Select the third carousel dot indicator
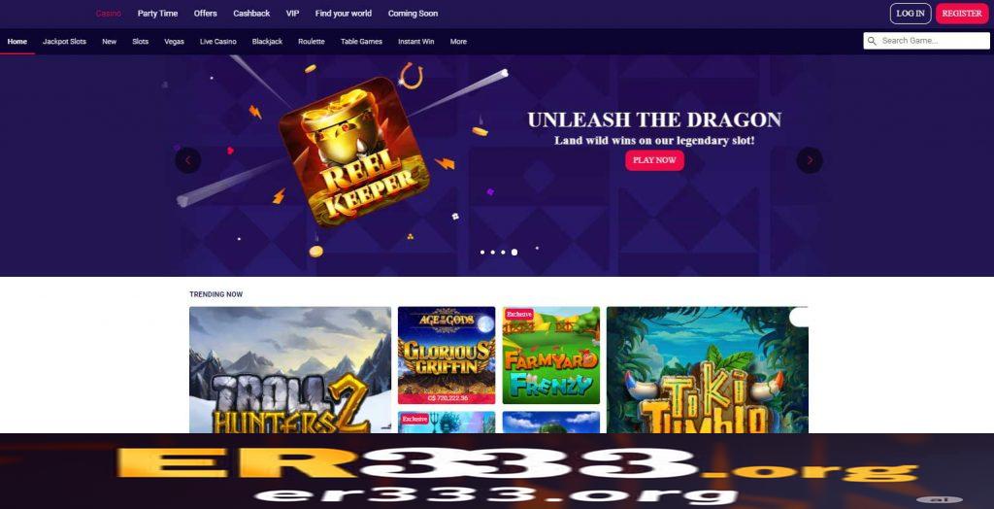The image size is (994, 509). 504,253
